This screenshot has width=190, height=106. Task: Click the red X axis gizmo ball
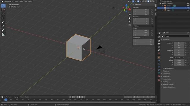129,9
